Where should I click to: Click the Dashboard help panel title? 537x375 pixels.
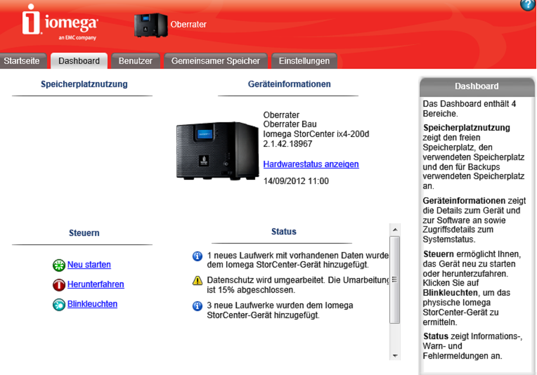pos(477,86)
